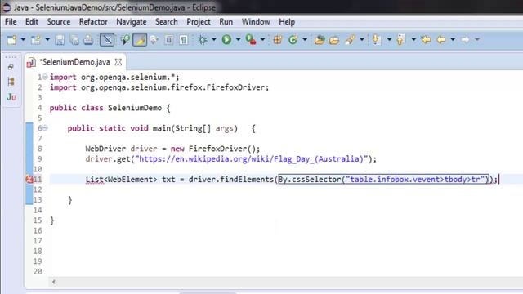Open the Forward history dropdown arrow
This screenshot has height=294, width=523.
click(x=477, y=40)
